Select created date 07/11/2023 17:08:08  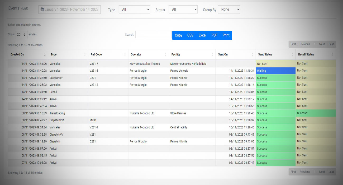click(34, 163)
